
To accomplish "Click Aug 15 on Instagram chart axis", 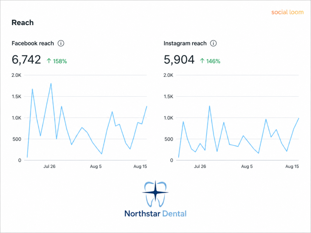I will tap(292, 167).
